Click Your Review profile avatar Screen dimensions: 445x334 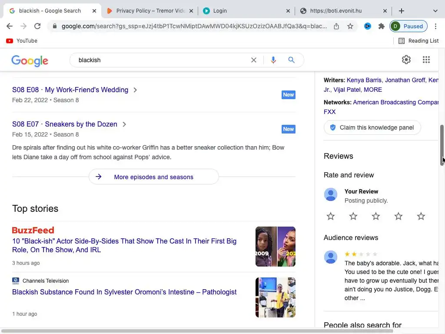(x=331, y=194)
